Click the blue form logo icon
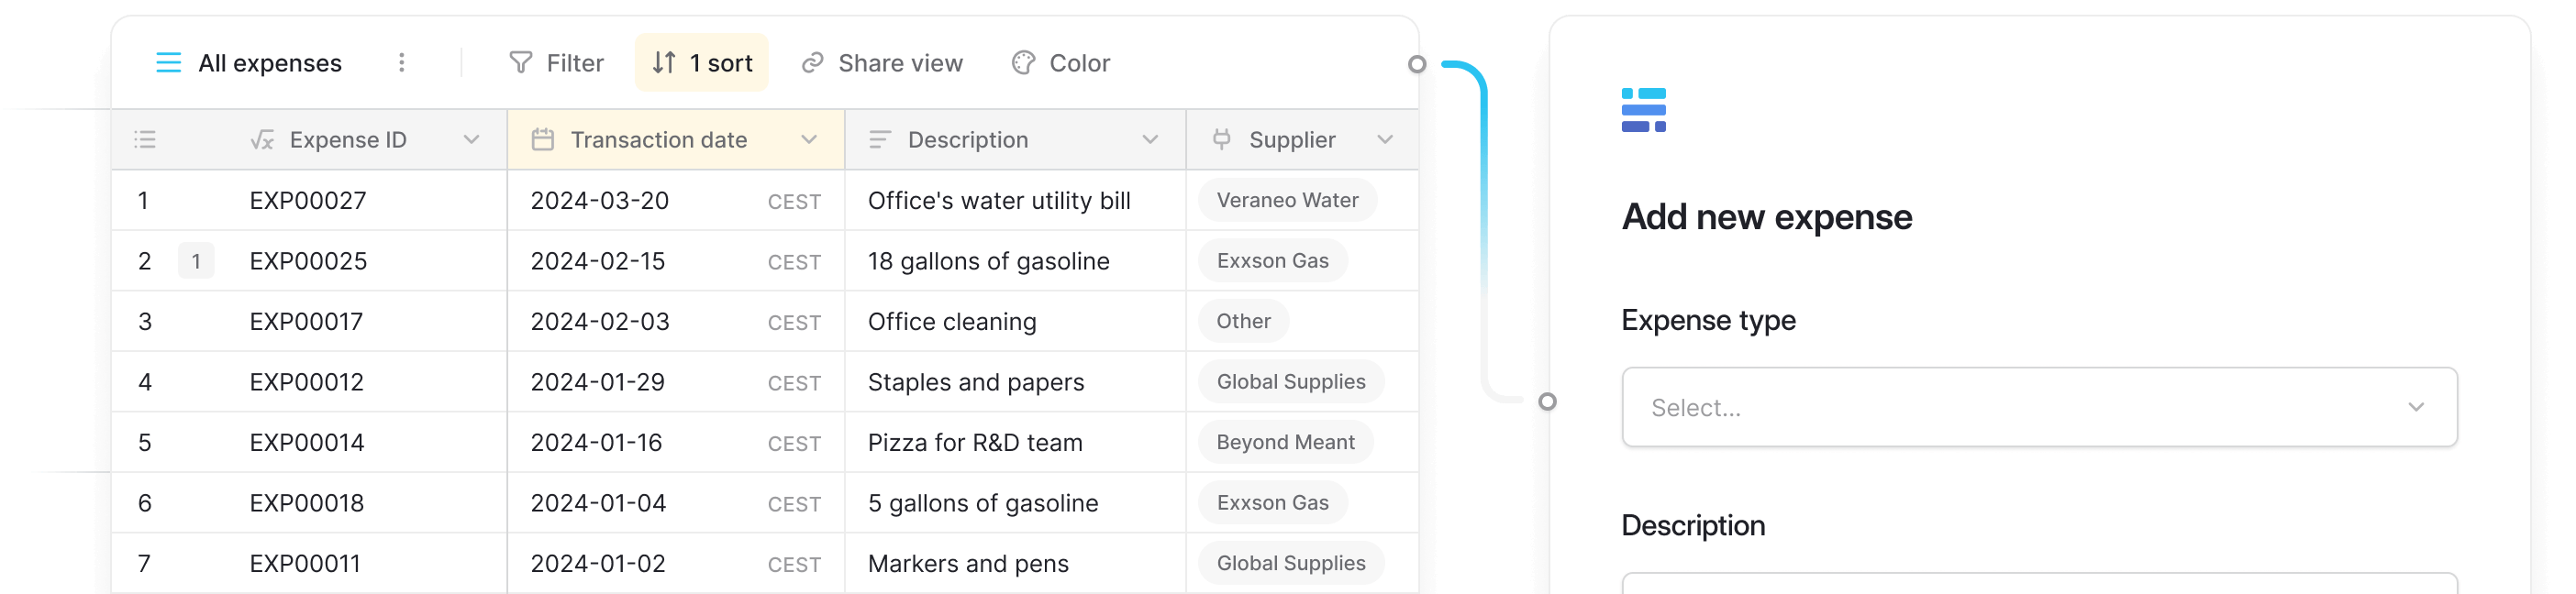The image size is (2576, 594). pyautogui.click(x=1643, y=110)
